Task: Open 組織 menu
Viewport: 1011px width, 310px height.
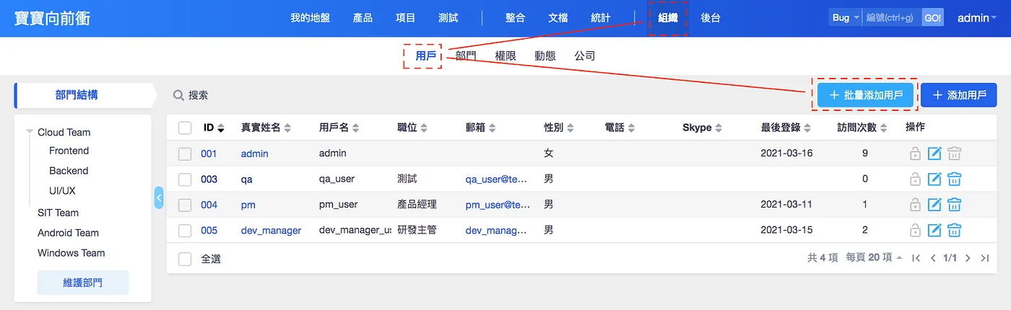Action: 668,18
